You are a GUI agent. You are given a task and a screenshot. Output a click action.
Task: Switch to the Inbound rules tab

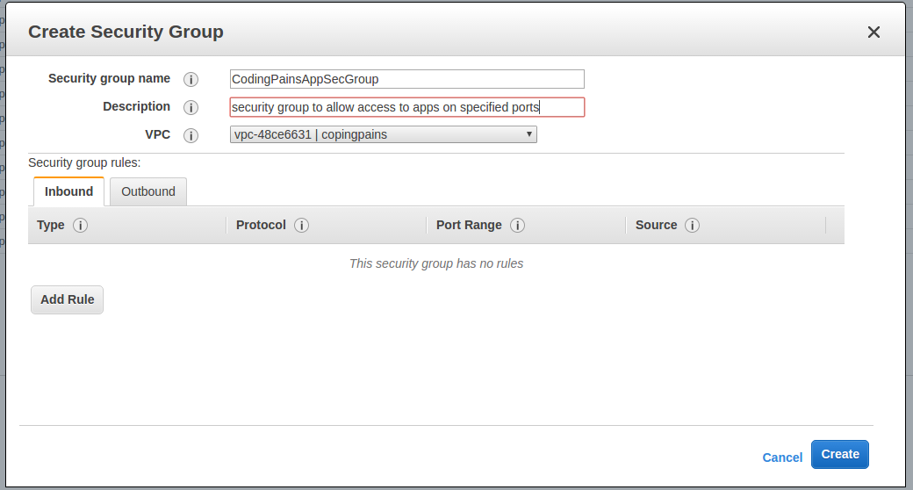click(68, 191)
